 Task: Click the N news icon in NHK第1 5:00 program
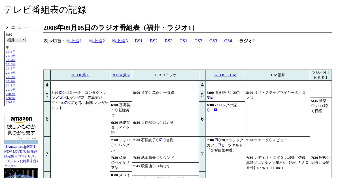point(61,93)
